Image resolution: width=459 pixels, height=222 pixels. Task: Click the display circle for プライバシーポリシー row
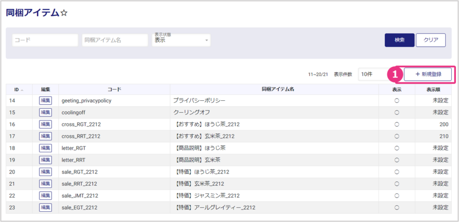pyautogui.click(x=397, y=101)
